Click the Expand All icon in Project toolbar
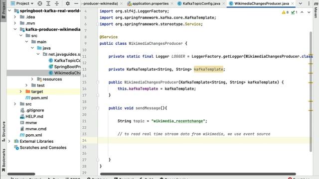Screen dimensions: 319x179 coord(48,3)
